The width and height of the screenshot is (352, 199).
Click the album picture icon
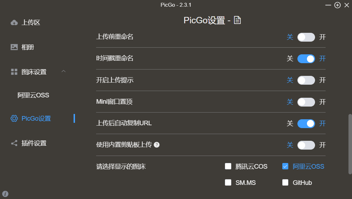pyautogui.click(x=14, y=47)
